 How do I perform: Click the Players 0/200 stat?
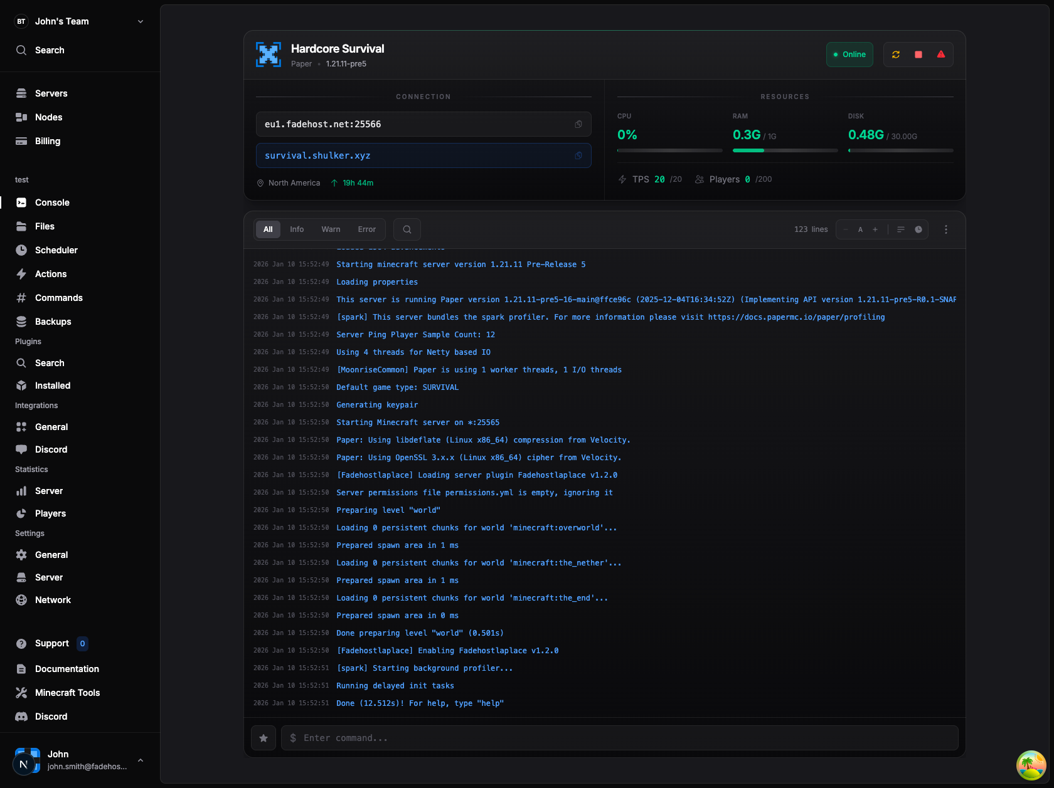point(733,179)
